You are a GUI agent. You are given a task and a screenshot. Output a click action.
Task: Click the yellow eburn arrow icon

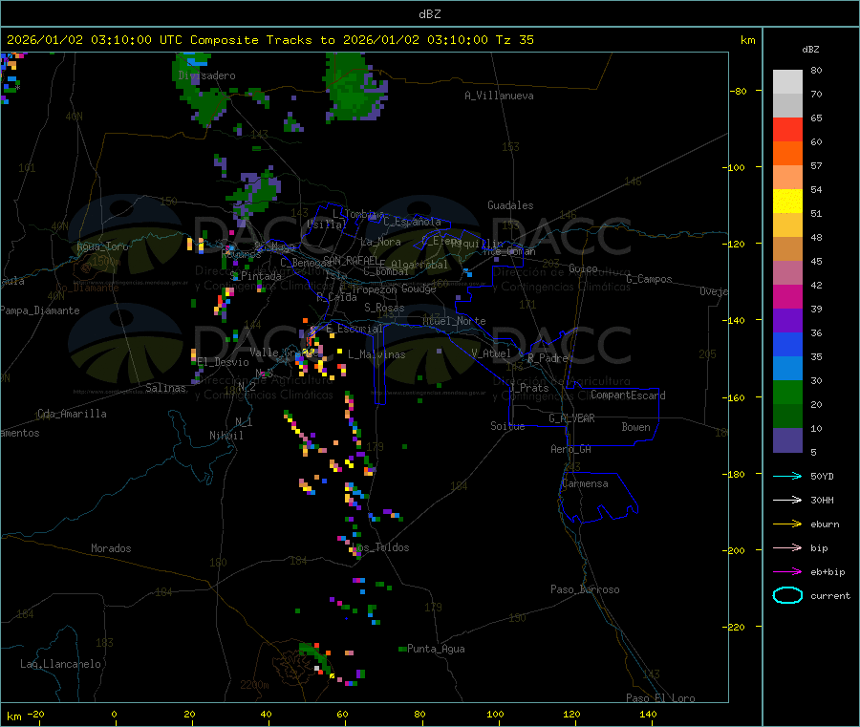787,524
